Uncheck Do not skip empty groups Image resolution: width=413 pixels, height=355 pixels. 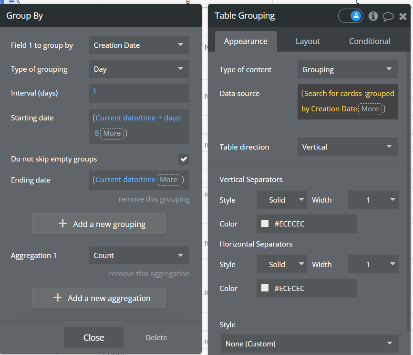click(184, 159)
